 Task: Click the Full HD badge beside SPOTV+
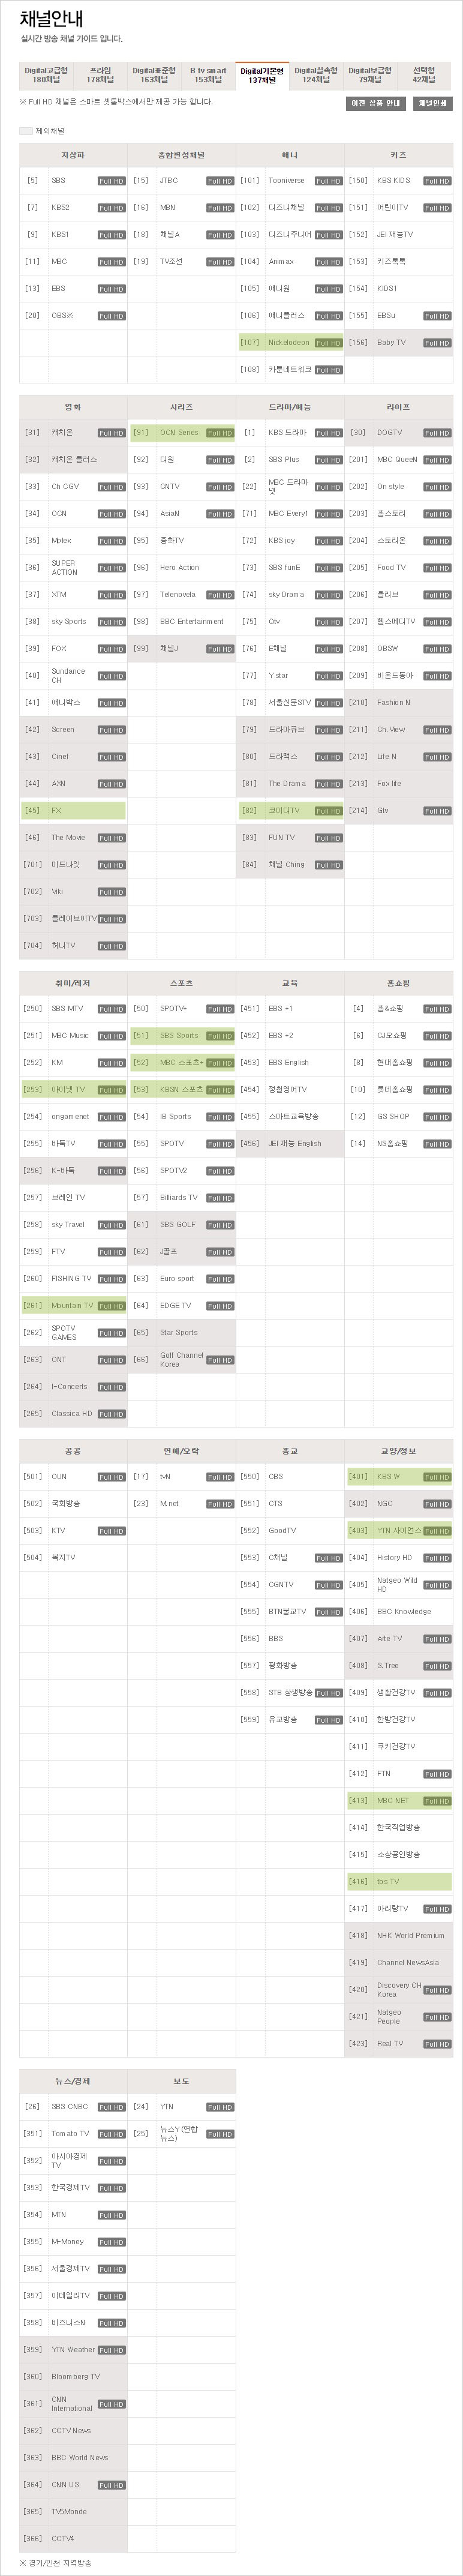tap(220, 1009)
